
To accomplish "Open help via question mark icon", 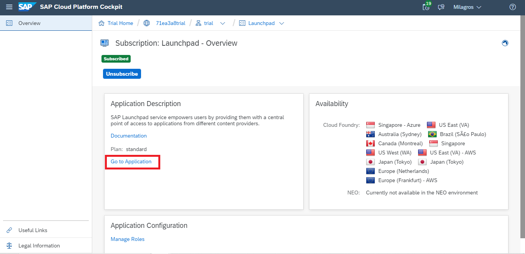I will [x=512, y=7].
